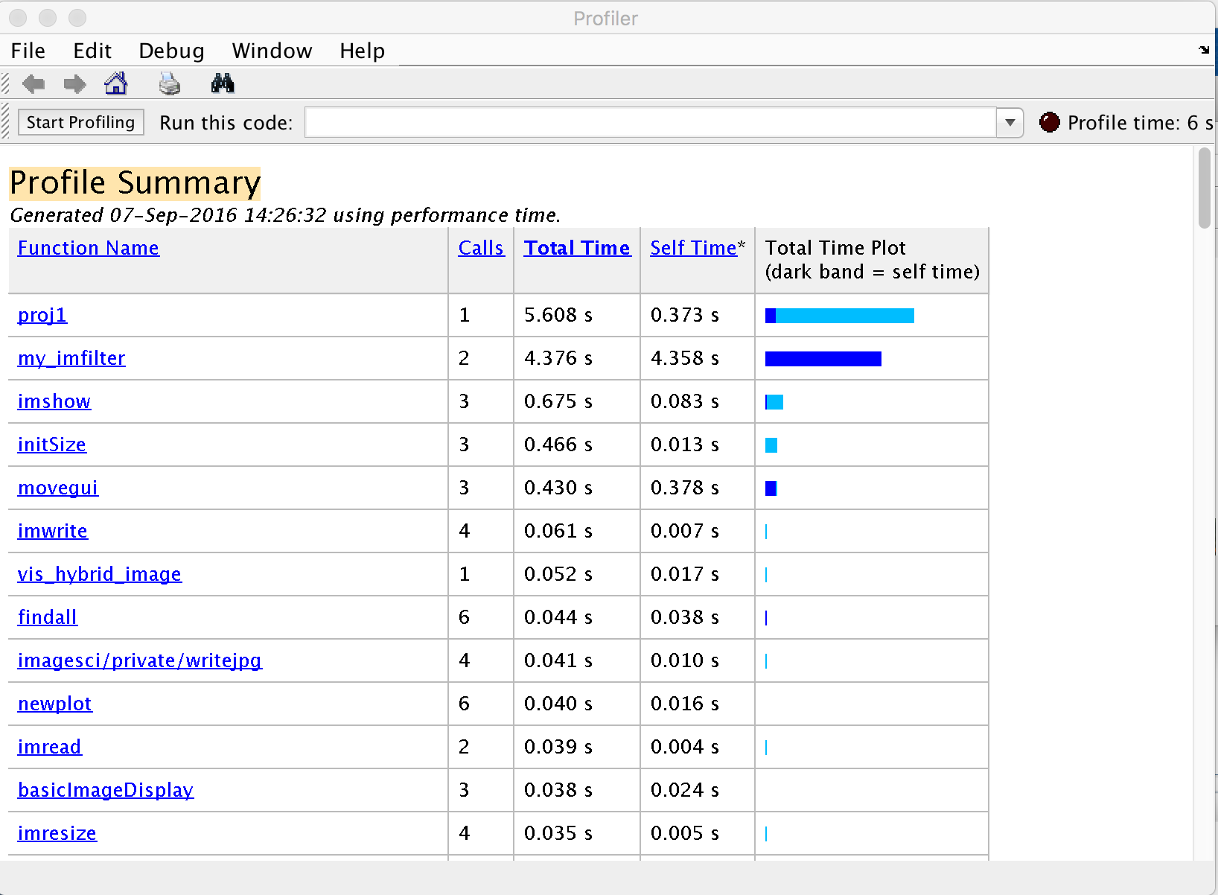1218x895 pixels.
Task: Click inside the Run this code field
Action: 650,122
